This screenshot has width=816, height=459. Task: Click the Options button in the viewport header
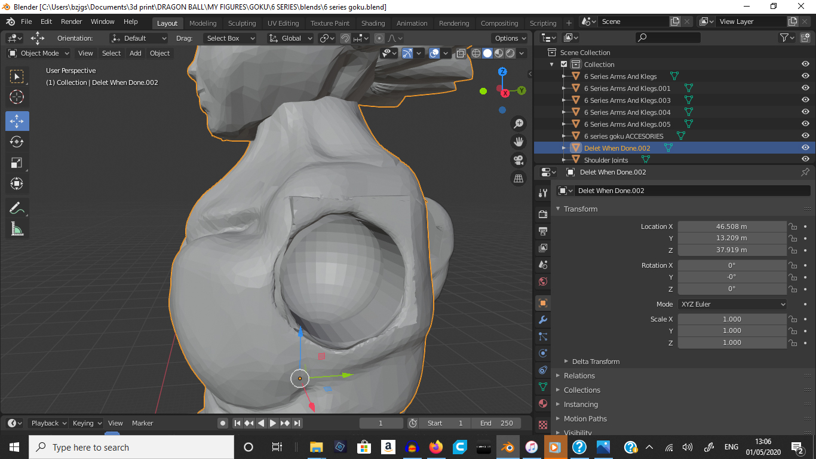510,38
